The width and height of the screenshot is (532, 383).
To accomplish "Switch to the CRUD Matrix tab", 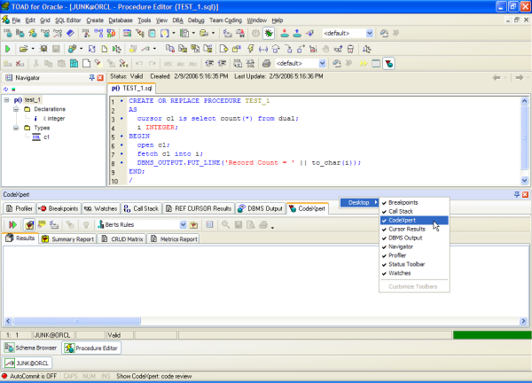I will pos(122,239).
